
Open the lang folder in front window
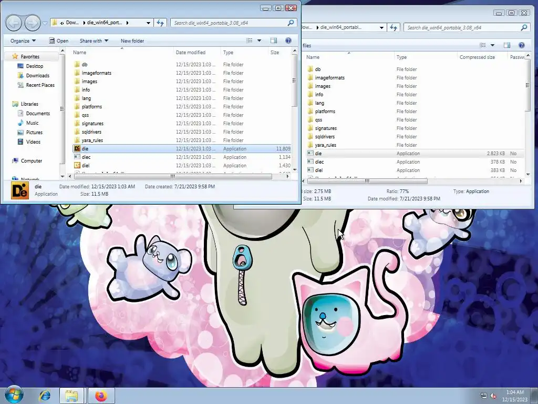coord(82,98)
